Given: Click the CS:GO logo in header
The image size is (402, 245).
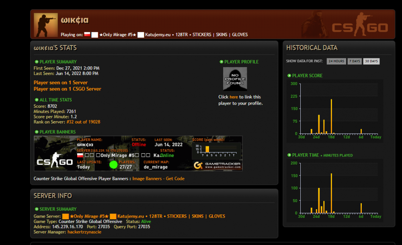Looking at the screenshot, I should point(360,25).
